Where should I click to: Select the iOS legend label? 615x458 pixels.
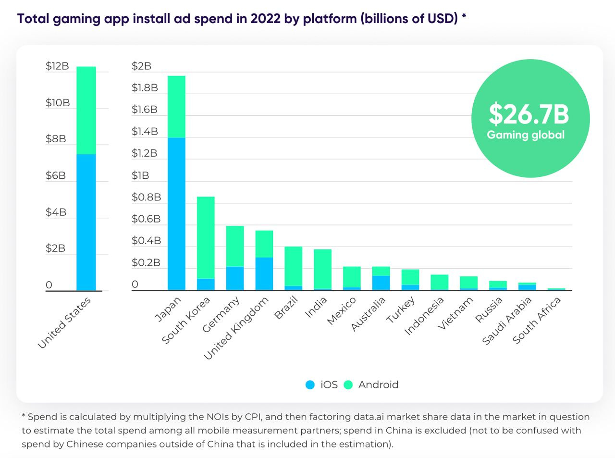[329, 385]
